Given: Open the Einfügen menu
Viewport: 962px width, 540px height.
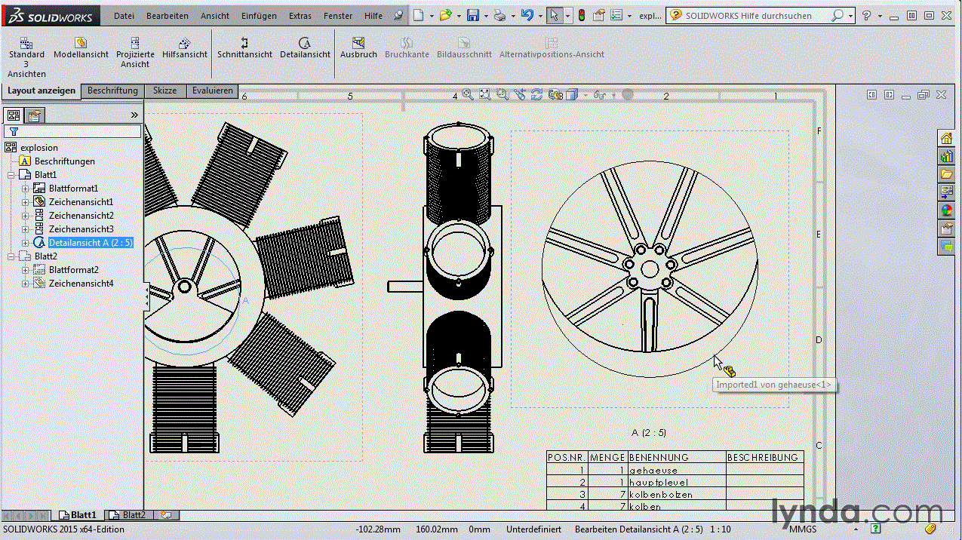Looking at the screenshot, I should (x=259, y=15).
